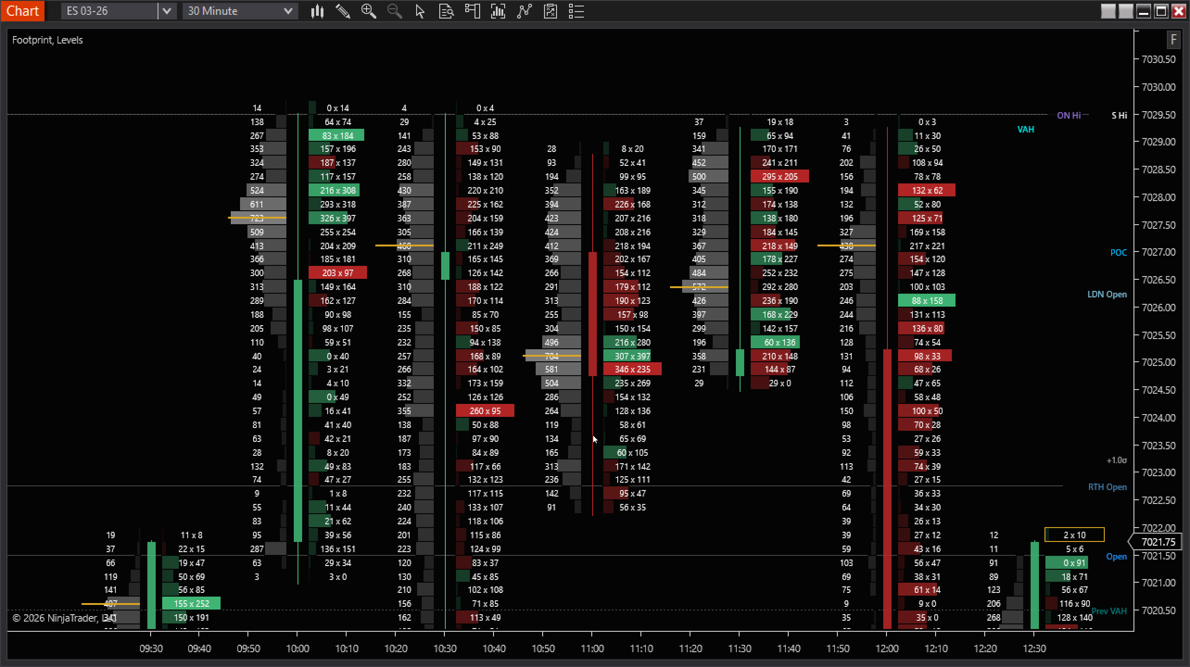Click the zoom in magnifier icon
Screen dimensions: 1190x667
point(369,11)
